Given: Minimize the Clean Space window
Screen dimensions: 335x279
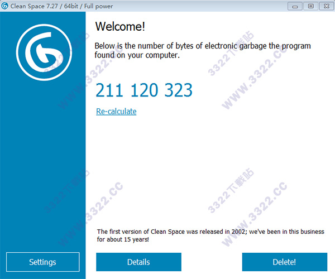Looking at the screenshot, I should [x=295, y=6].
